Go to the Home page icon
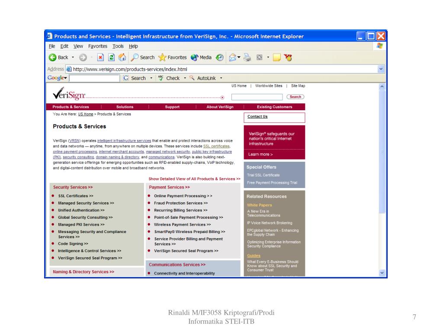The image size is (443, 332). click(122, 57)
